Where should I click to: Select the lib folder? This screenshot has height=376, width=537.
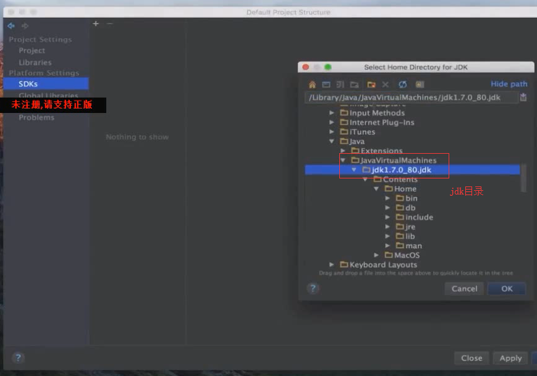[410, 236]
